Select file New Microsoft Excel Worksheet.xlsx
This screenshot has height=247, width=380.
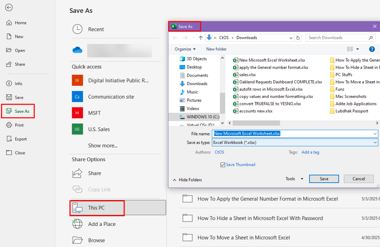pyautogui.click(x=269, y=60)
